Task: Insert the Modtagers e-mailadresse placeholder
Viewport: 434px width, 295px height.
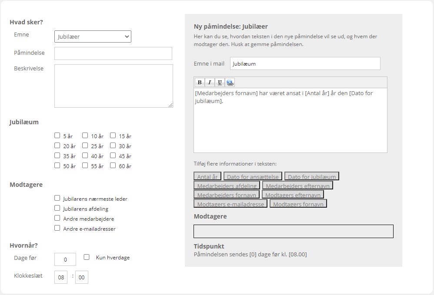Action: pyautogui.click(x=230, y=204)
